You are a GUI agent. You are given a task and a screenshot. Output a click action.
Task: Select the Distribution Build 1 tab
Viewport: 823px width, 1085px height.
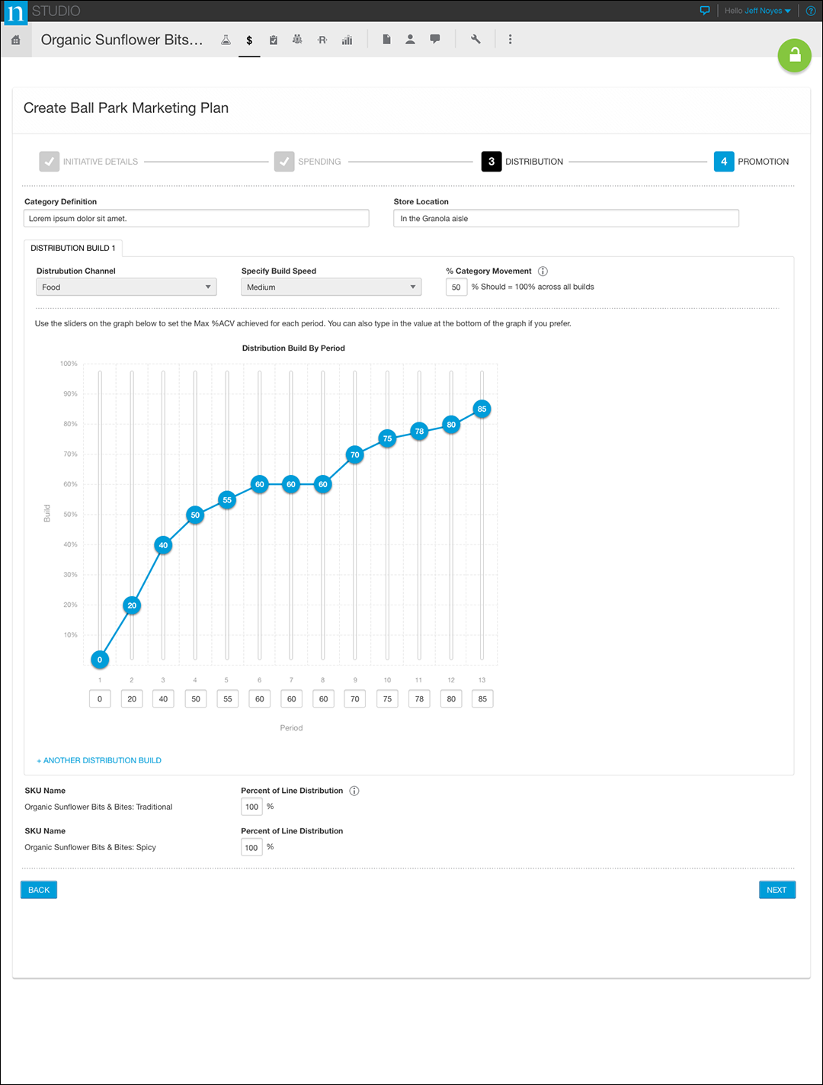point(73,248)
